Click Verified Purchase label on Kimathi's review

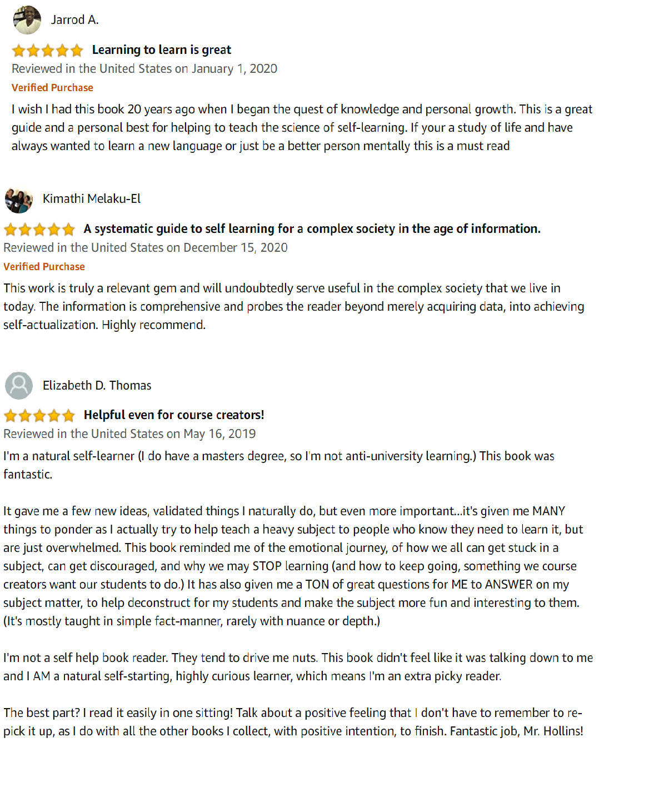[x=44, y=267]
